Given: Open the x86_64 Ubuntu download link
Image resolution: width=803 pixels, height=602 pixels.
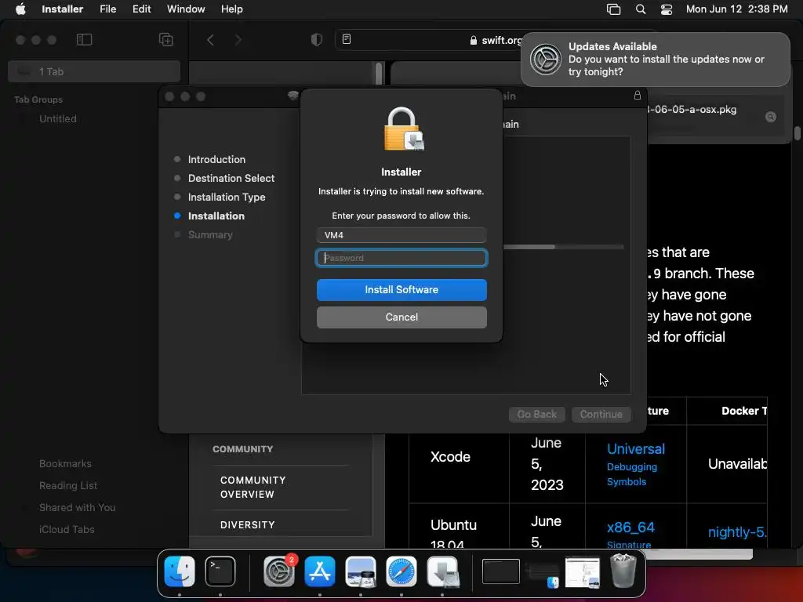Looking at the screenshot, I should (630, 528).
